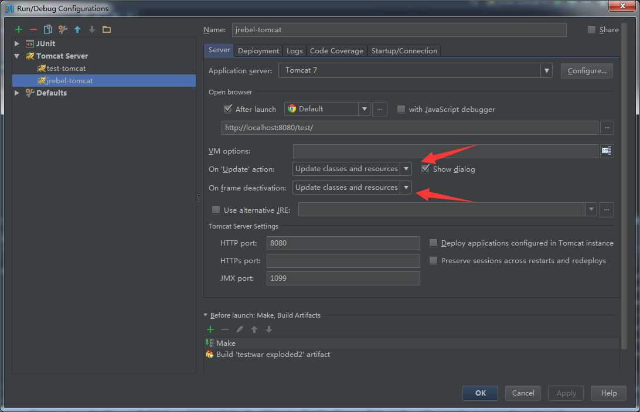Open On 'Update' action dropdown
Screen dimensions: 640x412
[406, 169]
